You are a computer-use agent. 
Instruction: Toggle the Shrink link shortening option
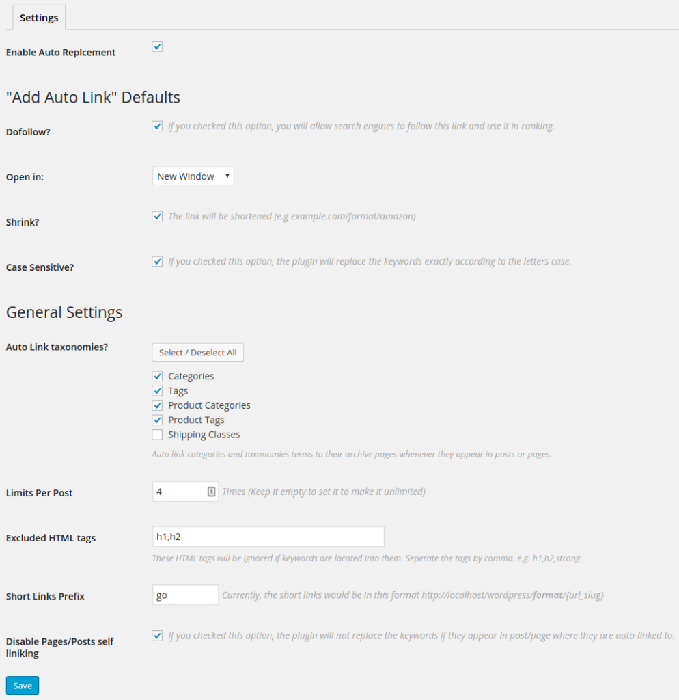157,216
